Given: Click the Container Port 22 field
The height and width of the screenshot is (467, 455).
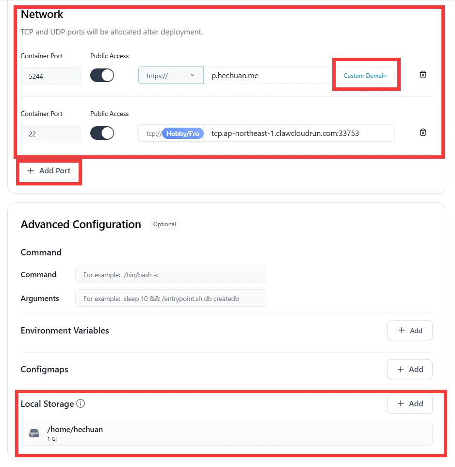Looking at the screenshot, I should click(50, 133).
